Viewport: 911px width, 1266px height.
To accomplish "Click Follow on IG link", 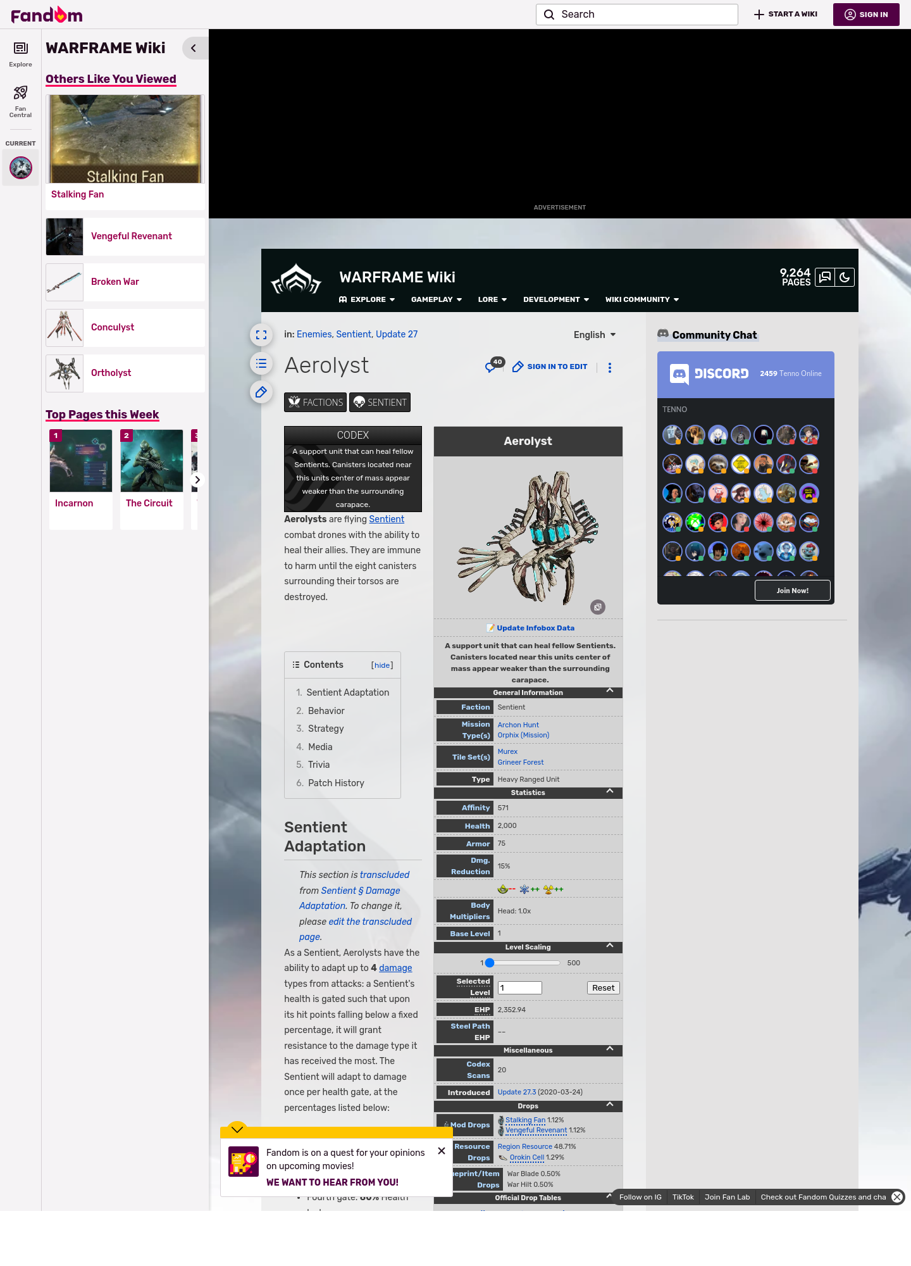I will [640, 1197].
